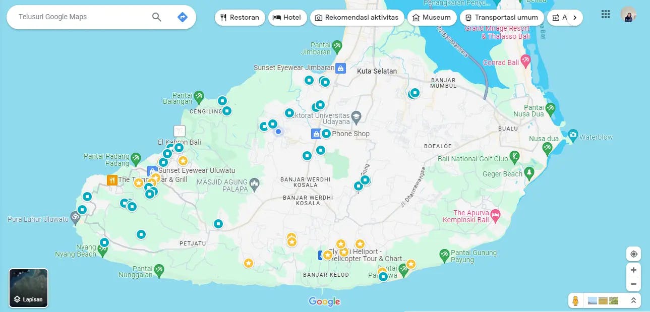Center map on my location button

633,254
